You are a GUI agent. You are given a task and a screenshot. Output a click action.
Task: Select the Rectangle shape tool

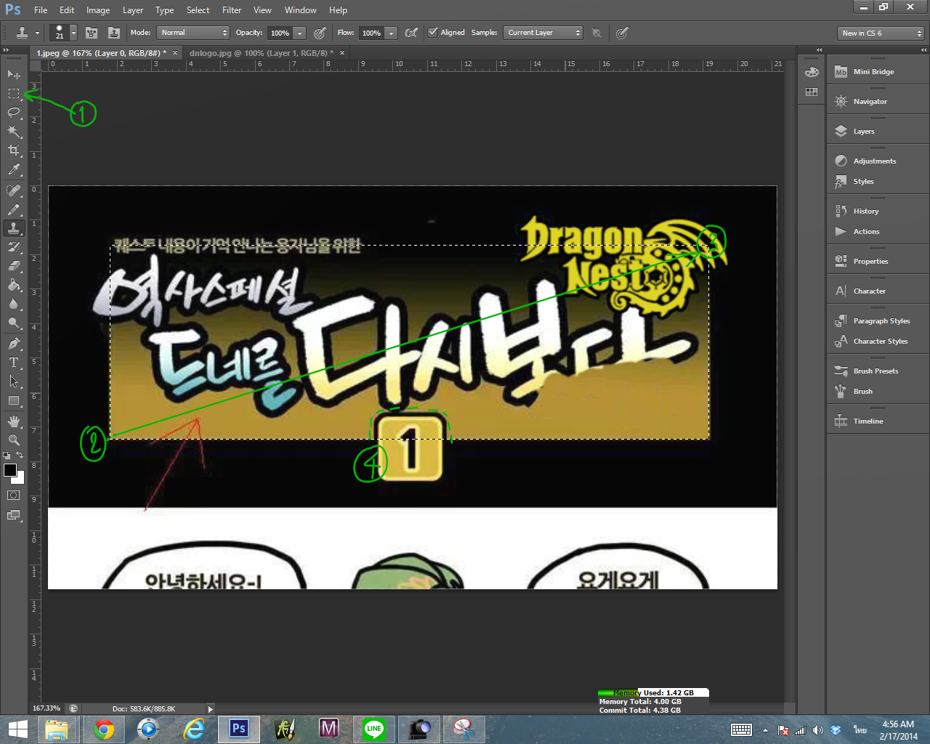[14, 400]
